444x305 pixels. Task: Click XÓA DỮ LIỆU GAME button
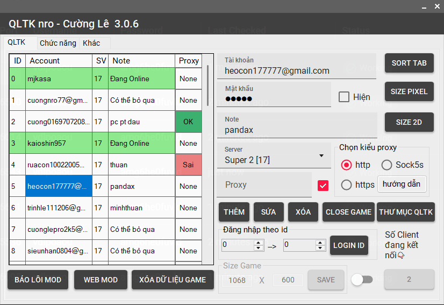[x=173, y=280]
